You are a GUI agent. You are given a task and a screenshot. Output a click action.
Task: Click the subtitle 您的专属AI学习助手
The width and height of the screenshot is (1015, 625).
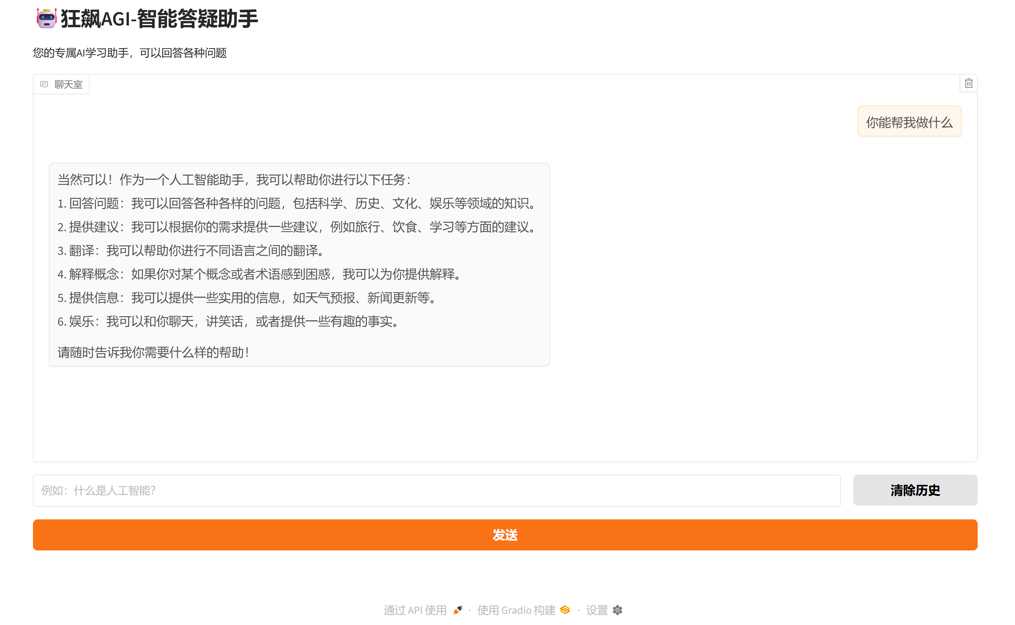[130, 53]
